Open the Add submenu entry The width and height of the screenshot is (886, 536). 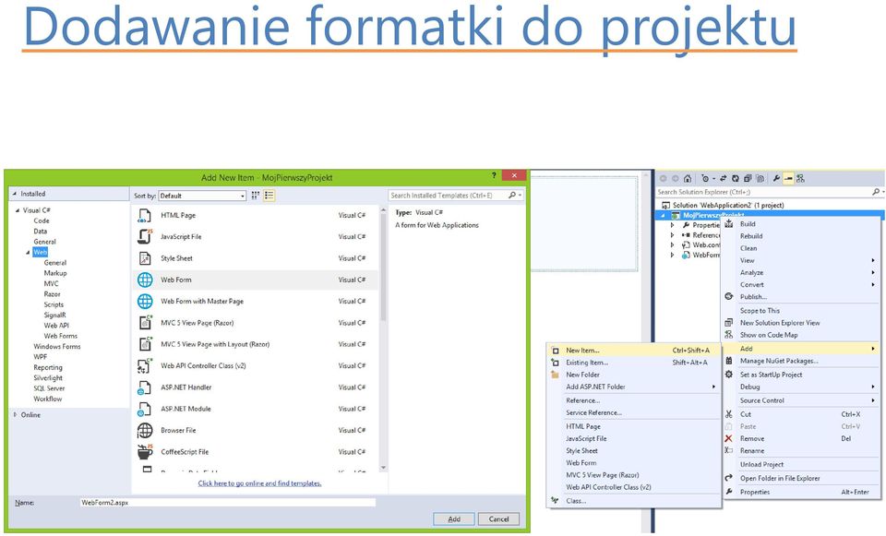coord(801,349)
